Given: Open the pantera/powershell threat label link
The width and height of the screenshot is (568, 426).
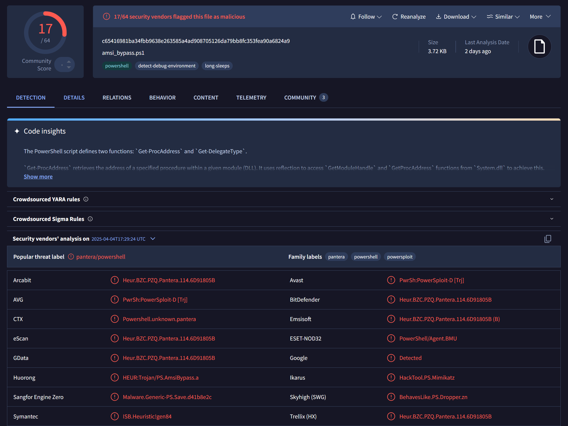Looking at the screenshot, I should (x=100, y=257).
